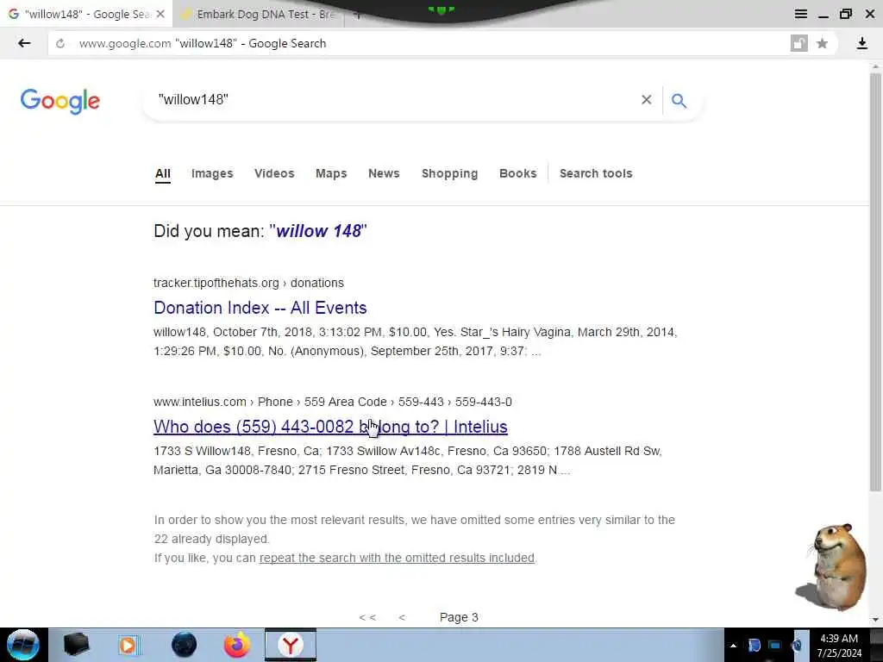Image resolution: width=883 pixels, height=662 pixels.
Task: Go to first page with << button
Action: tap(367, 617)
